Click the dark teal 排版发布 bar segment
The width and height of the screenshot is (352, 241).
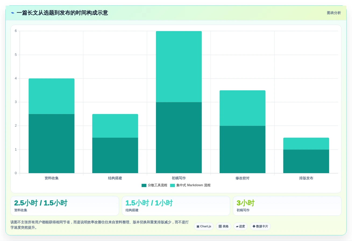[306, 161]
